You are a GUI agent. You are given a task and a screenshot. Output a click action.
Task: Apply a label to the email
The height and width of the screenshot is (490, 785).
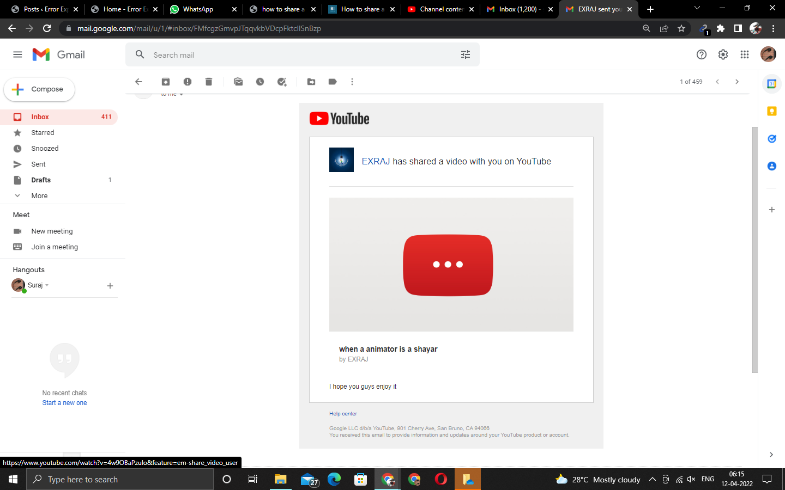coord(332,81)
